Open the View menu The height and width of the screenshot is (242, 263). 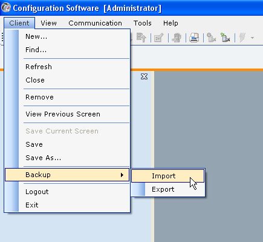click(48, 23)
